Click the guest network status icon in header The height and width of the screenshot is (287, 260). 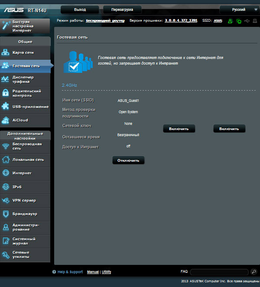tap(230, 21)
